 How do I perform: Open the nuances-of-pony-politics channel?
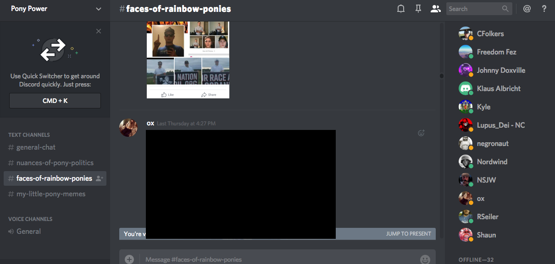[x=55, y=163]
